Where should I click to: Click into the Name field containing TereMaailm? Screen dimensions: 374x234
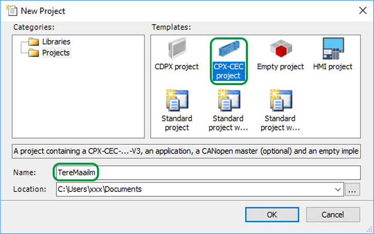click(x=208, y=173)
